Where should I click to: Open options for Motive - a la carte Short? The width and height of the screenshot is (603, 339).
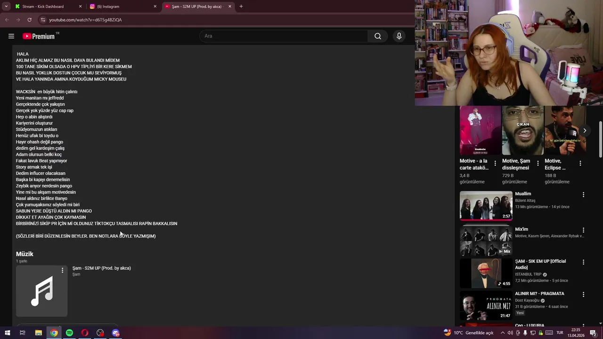tap(495, 163)
